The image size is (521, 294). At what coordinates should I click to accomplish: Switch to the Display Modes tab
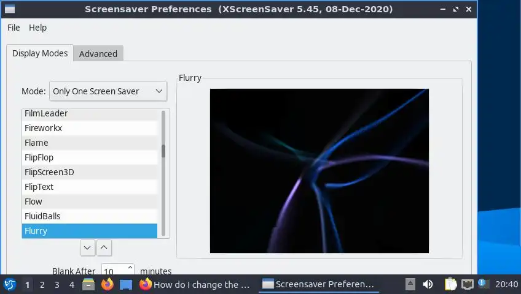pyautogui.click(x=40, y=53)
